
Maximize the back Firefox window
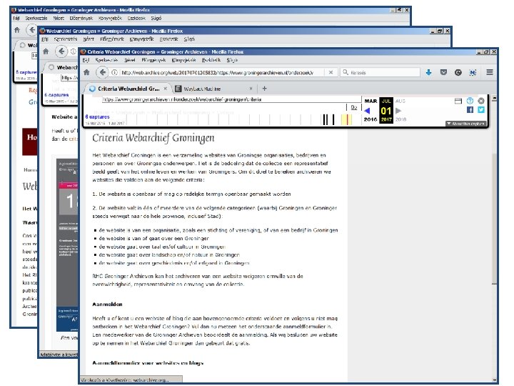coord(399,10)
